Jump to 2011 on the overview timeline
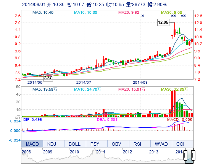 tap(100, 152)
